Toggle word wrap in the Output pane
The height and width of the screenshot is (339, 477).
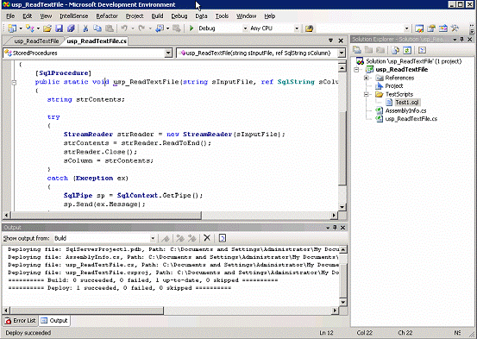[x=222, y=238]
